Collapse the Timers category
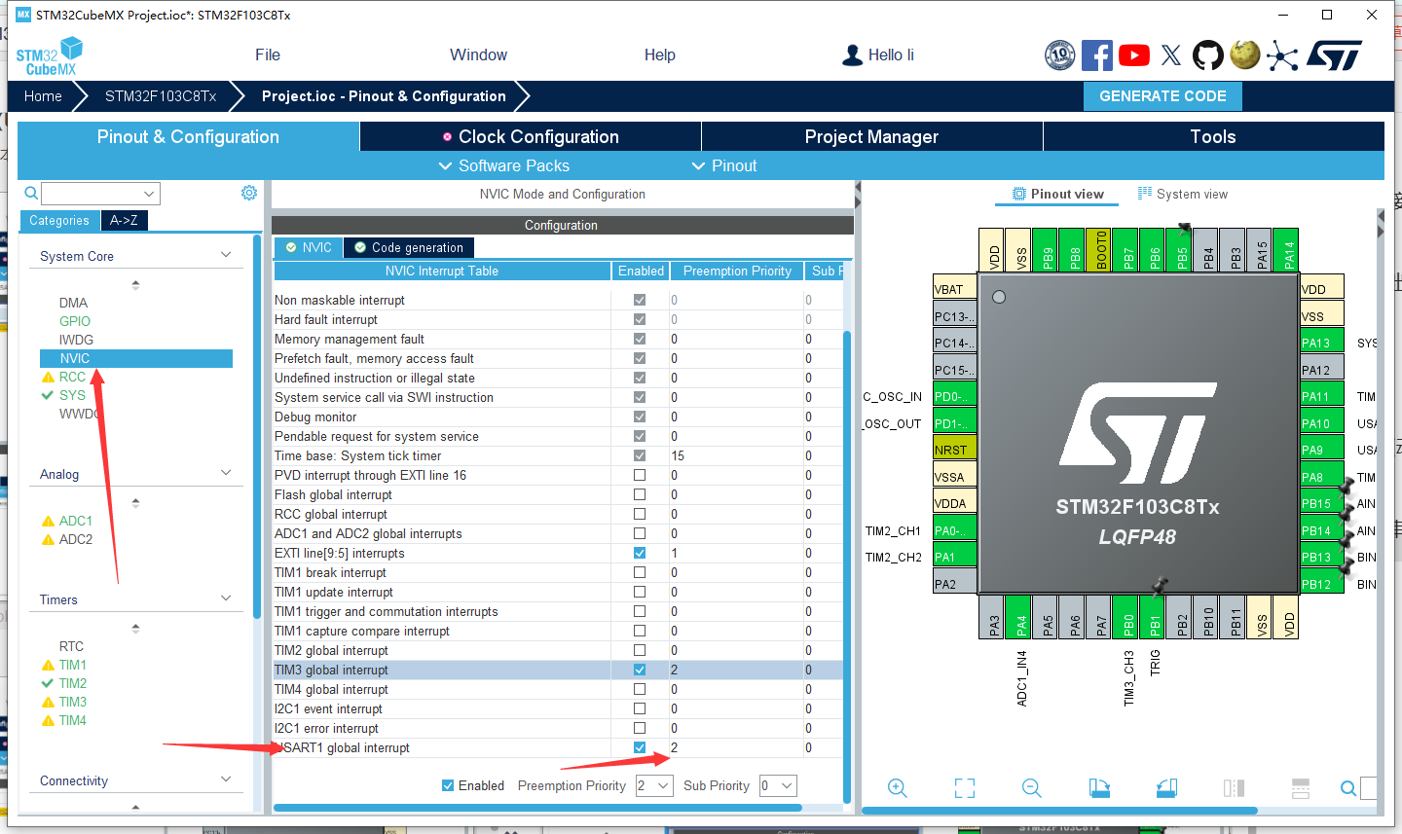Viewport: 1402px width, 834px height. pyautogui.click(x=226, y=598)
